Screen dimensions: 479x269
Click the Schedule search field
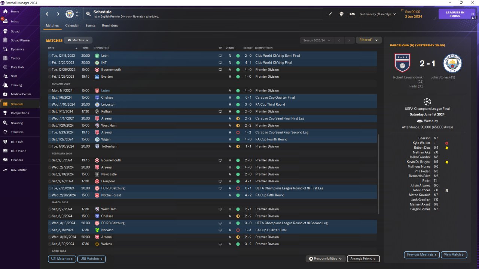(203, 14)
